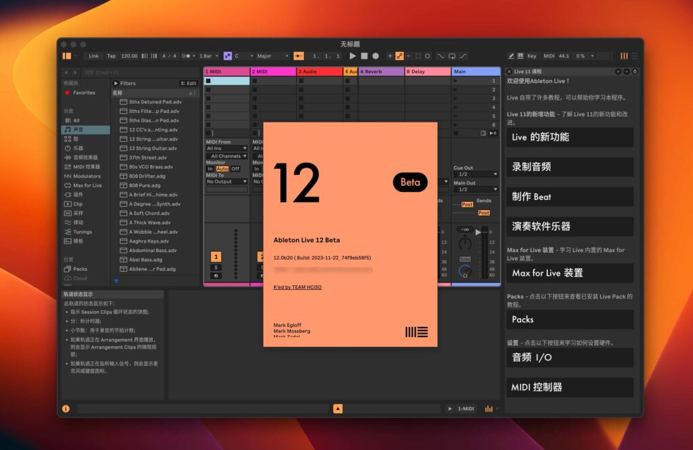The width and height of the screenshot is (693, 450).
Task: Set the MIDI track Monitor to Off
Action: point(236,168)
